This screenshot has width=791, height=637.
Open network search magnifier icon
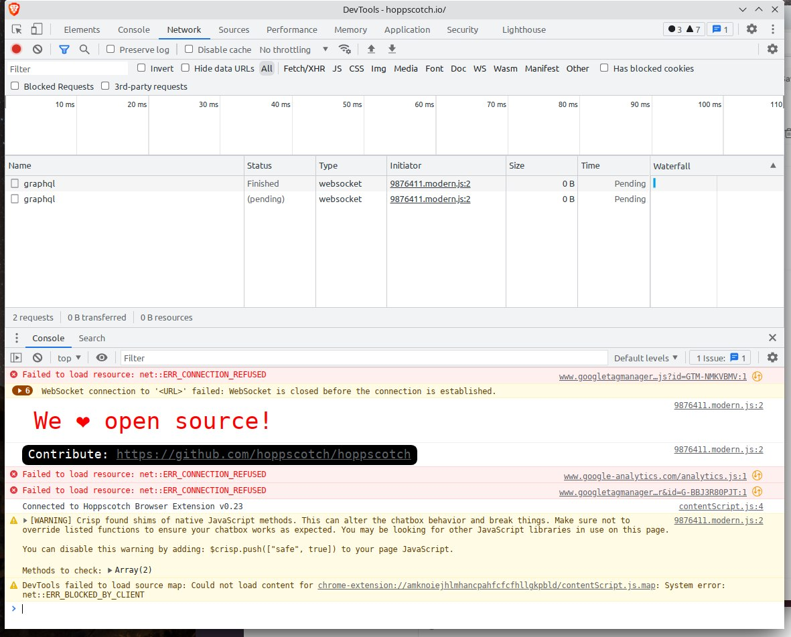pyautogui.click(x=84, y=49)
